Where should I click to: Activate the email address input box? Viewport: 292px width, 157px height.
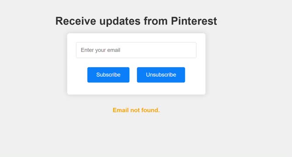(136, 50)
